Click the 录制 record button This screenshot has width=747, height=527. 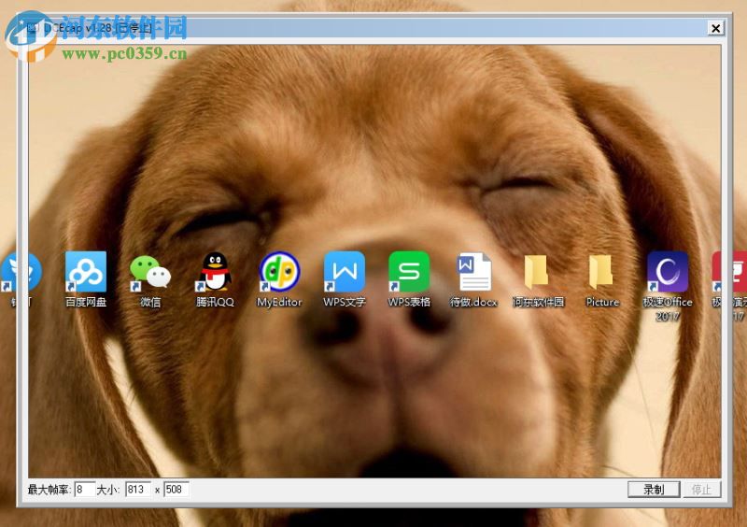tap(653, 490)
